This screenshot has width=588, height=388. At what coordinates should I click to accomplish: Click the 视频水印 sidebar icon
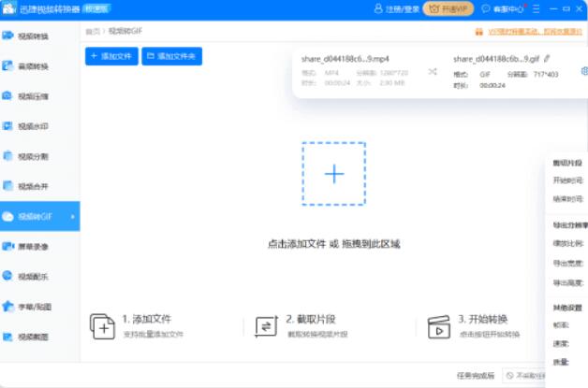click(7, 126)
